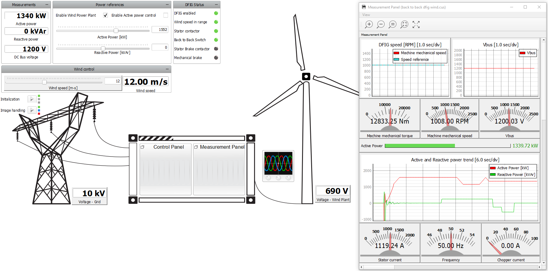Click the zoom-to-fit magnifier icon
Screen dimensions: 548x271
click(x=404, y=25)
